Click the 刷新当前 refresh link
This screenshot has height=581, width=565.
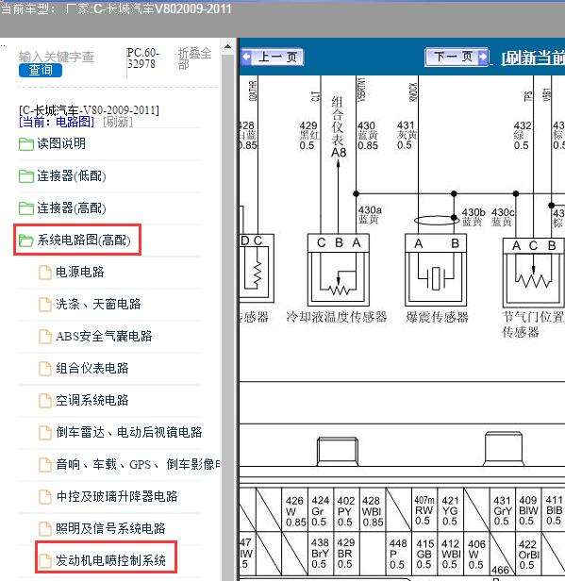(533, 58)
